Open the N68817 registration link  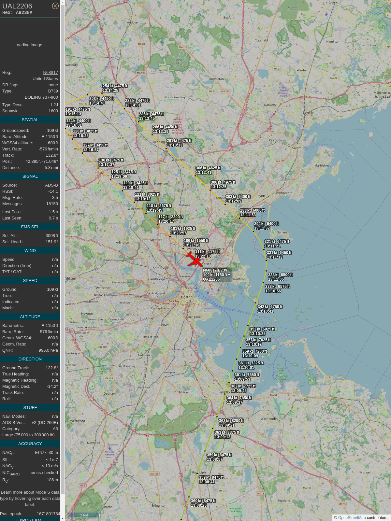tap(51, 73)
